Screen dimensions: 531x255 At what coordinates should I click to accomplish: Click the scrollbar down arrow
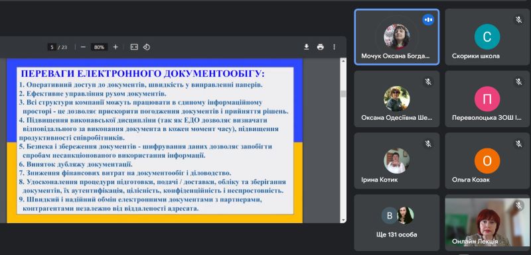point(343,220)
